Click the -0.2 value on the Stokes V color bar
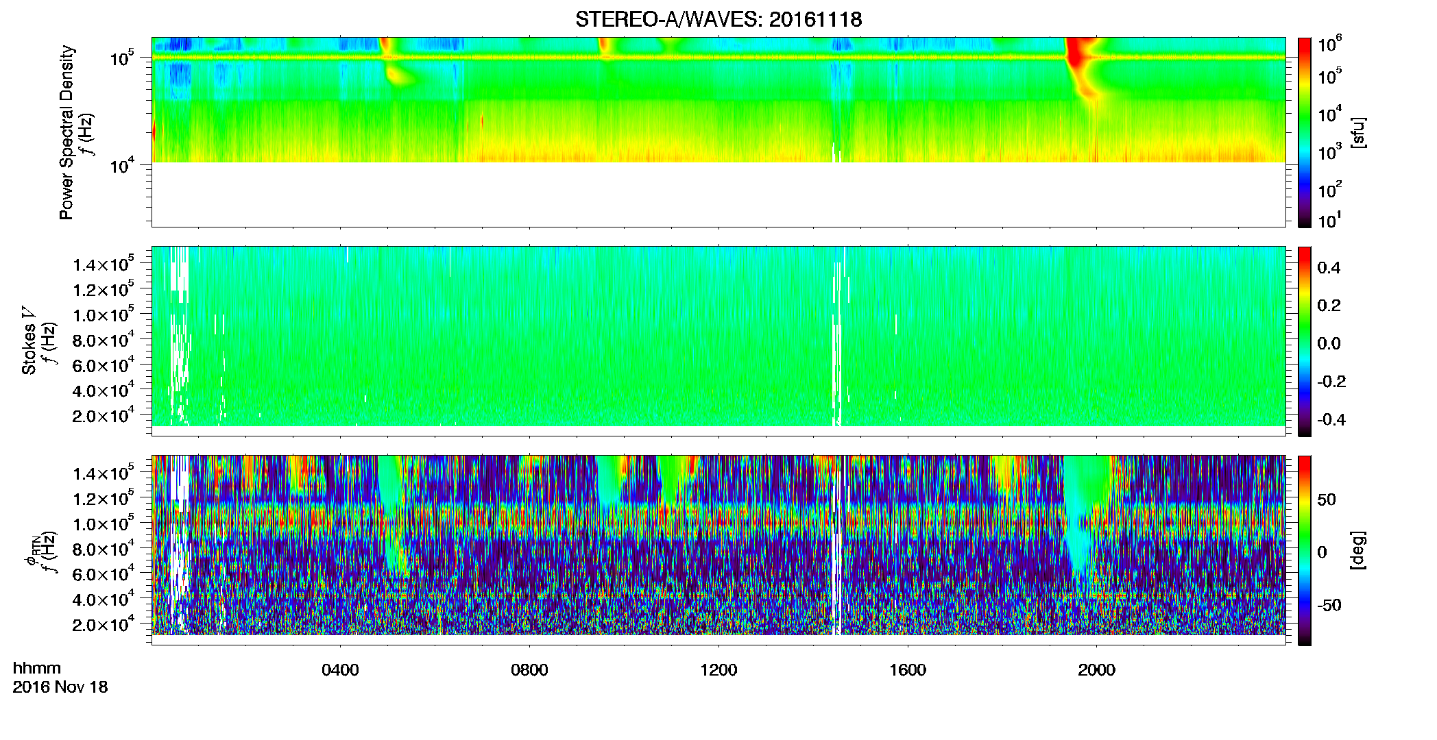This screenshot has height=740, width=1437. pos(1331,382)
